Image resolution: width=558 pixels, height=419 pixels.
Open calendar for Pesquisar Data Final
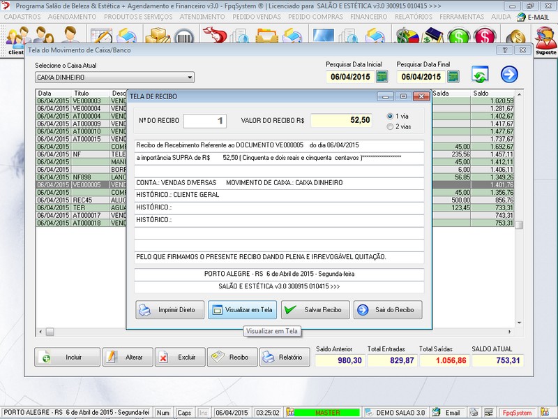(x=453, y=77)
